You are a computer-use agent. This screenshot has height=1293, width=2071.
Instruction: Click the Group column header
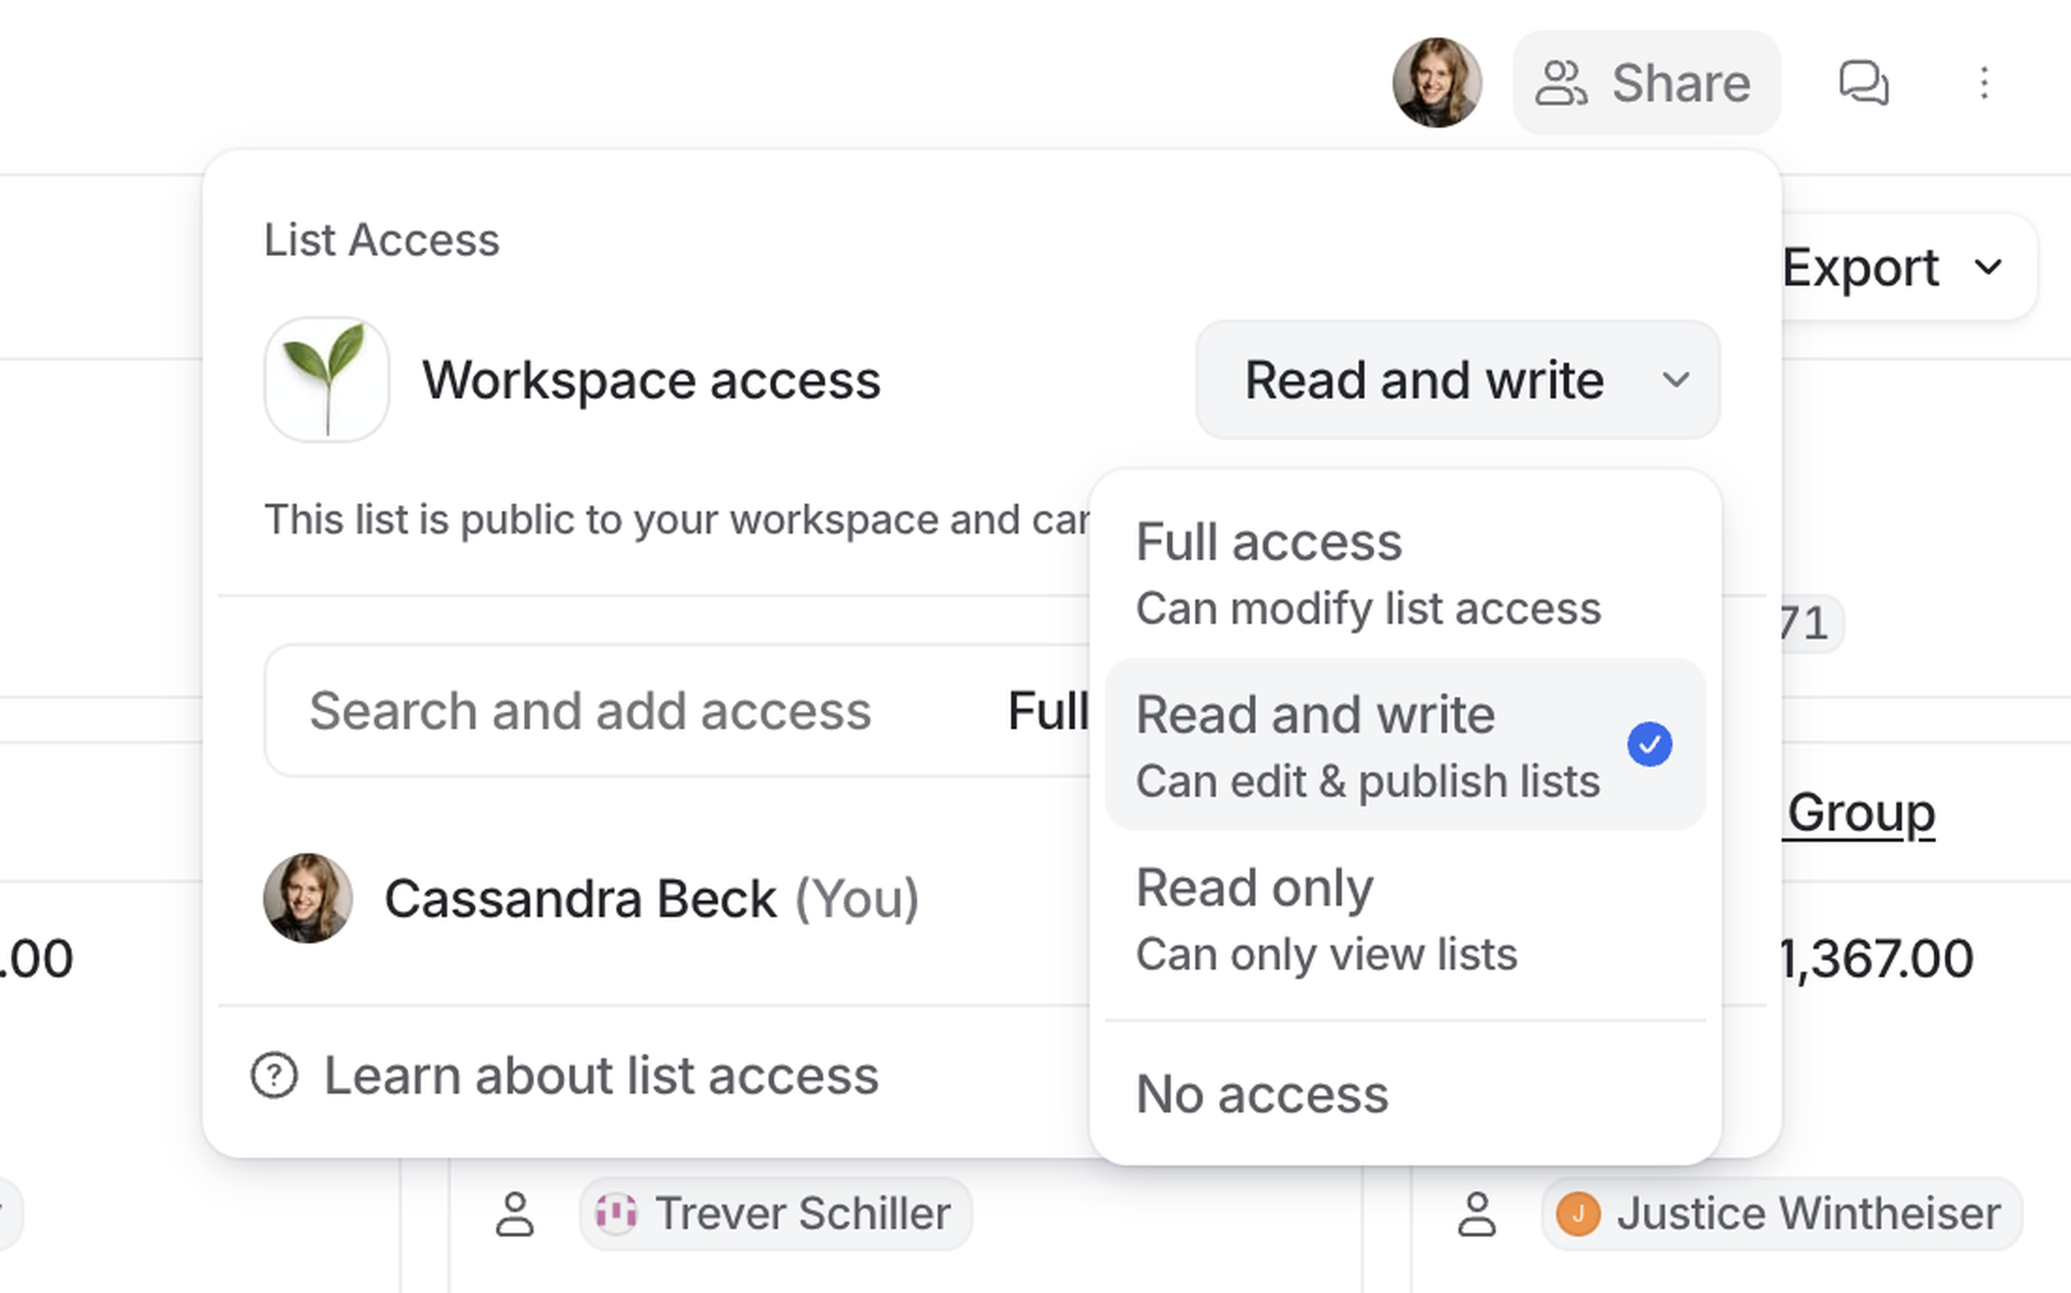pyautogui.click(x=1861, y=811)
